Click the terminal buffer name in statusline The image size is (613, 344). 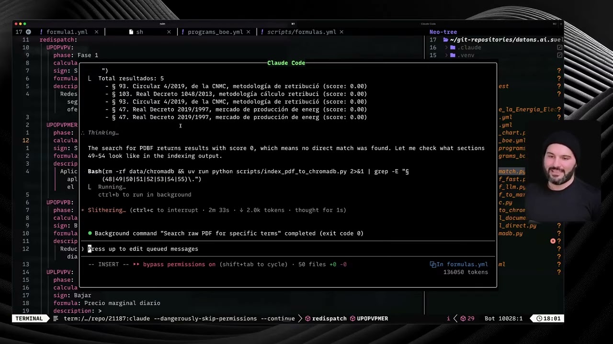point(179,318)
